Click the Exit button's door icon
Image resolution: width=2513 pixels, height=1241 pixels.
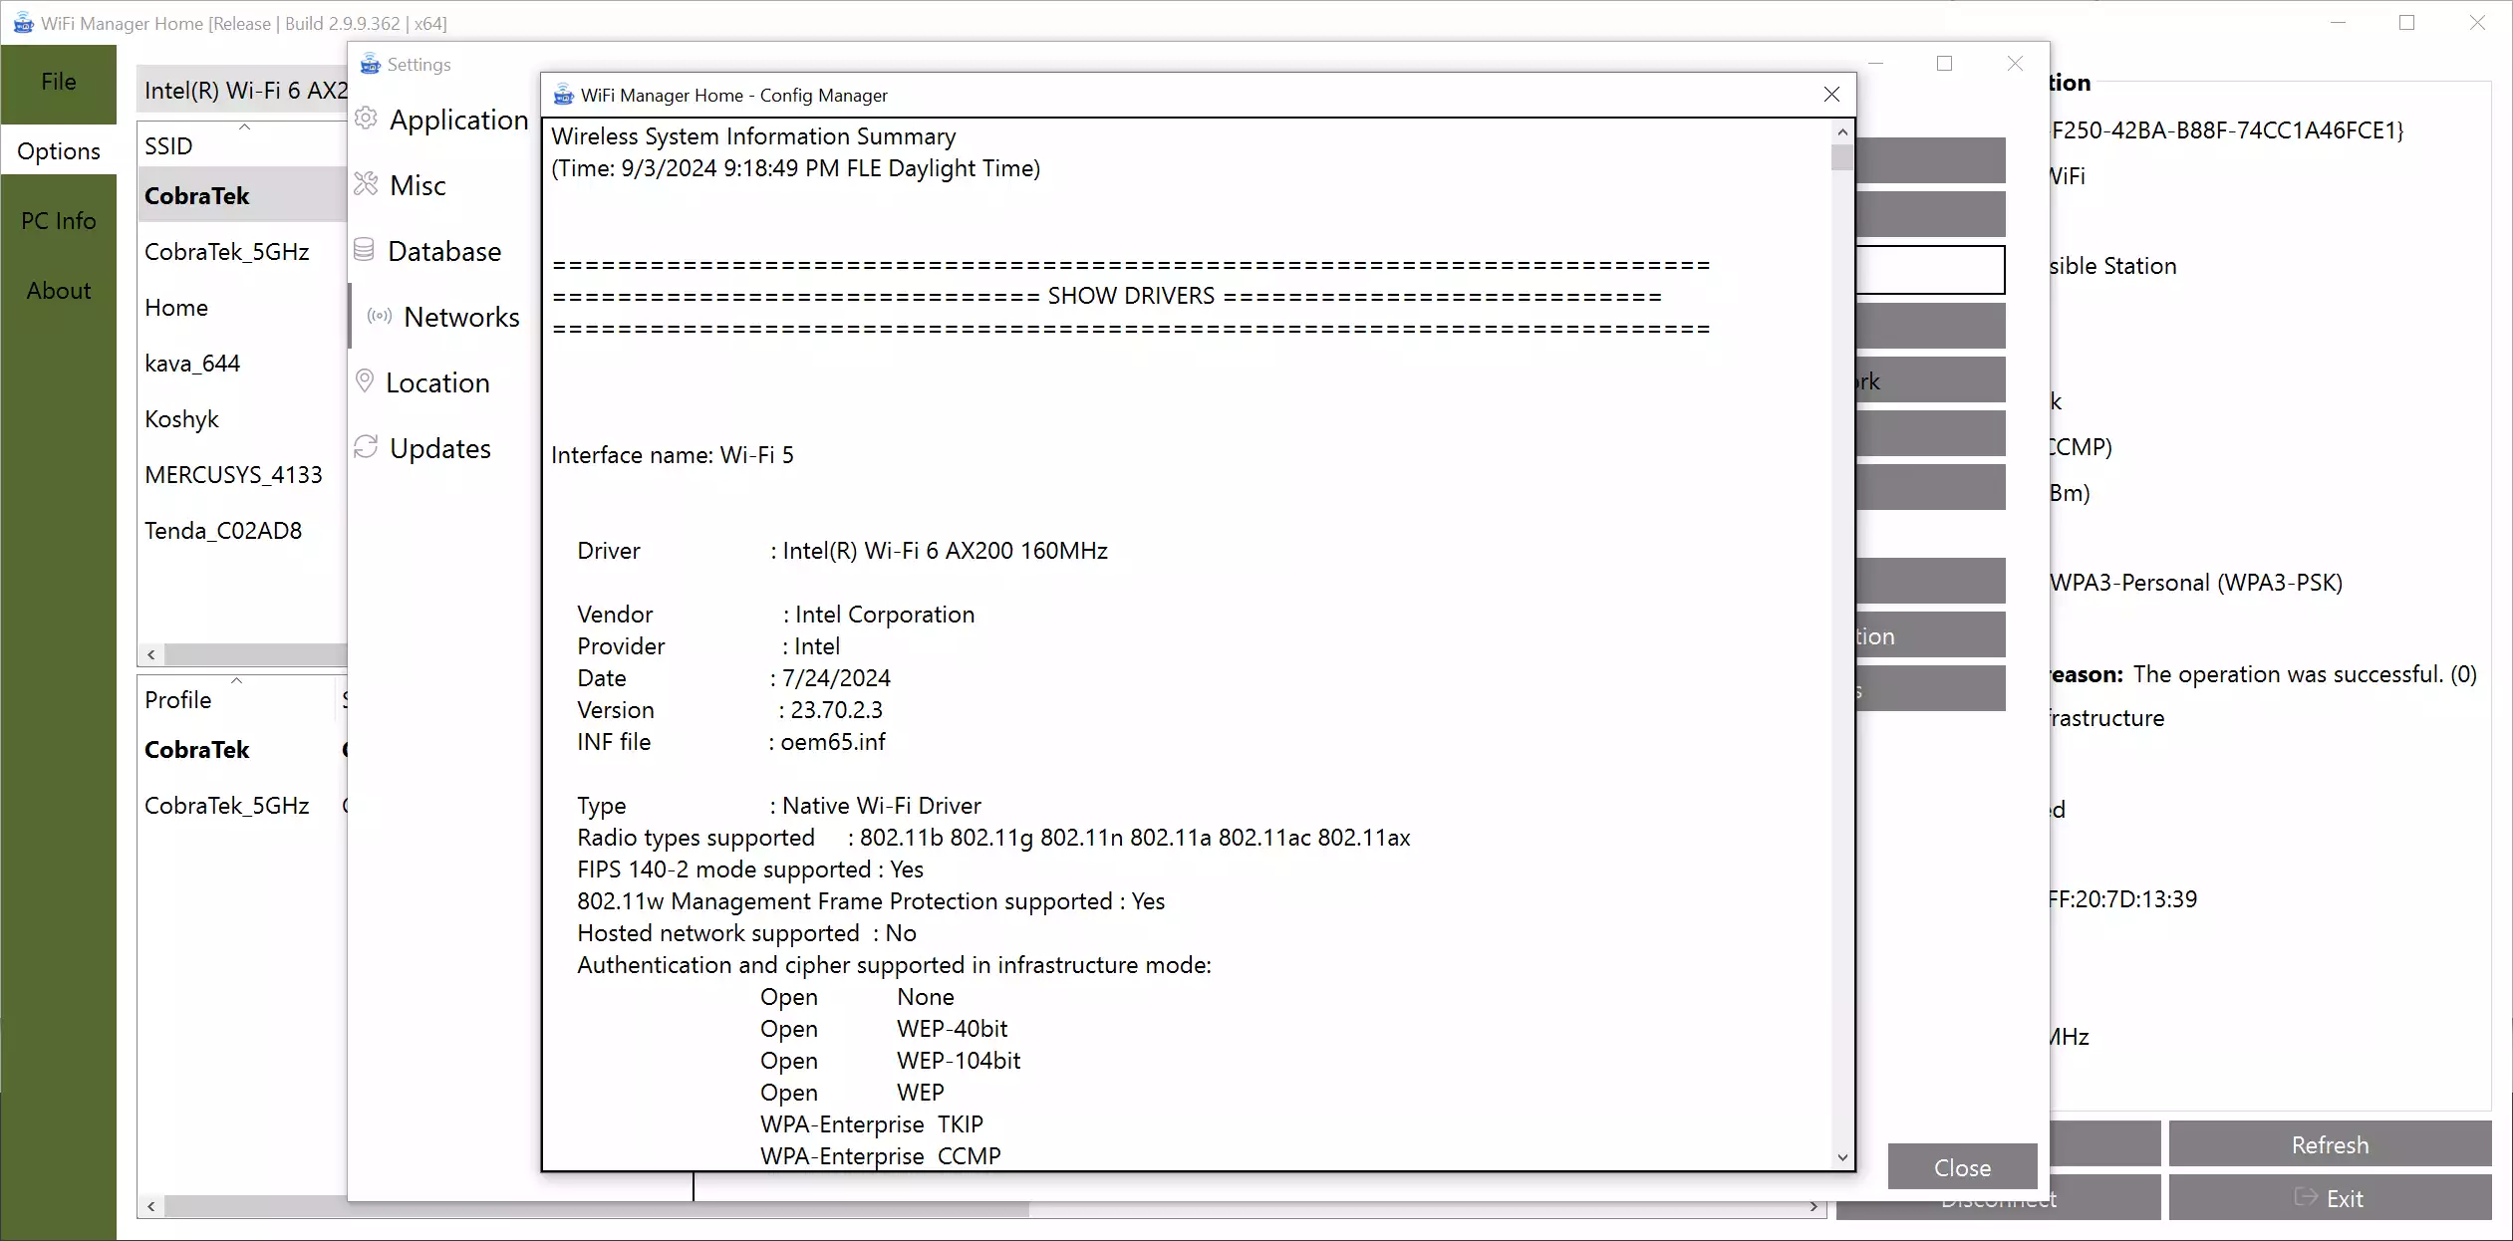(x=2305, y=1197)
